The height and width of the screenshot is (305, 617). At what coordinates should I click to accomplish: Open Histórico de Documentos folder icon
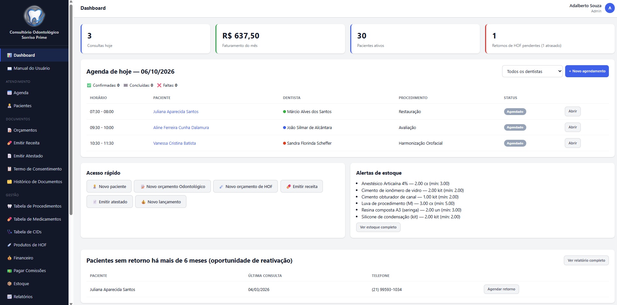click(x=9, y=182)
